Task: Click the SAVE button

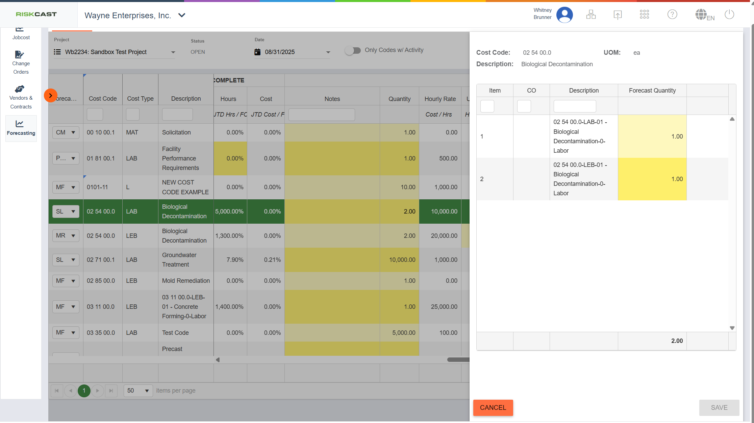Action: pos(719,407)
